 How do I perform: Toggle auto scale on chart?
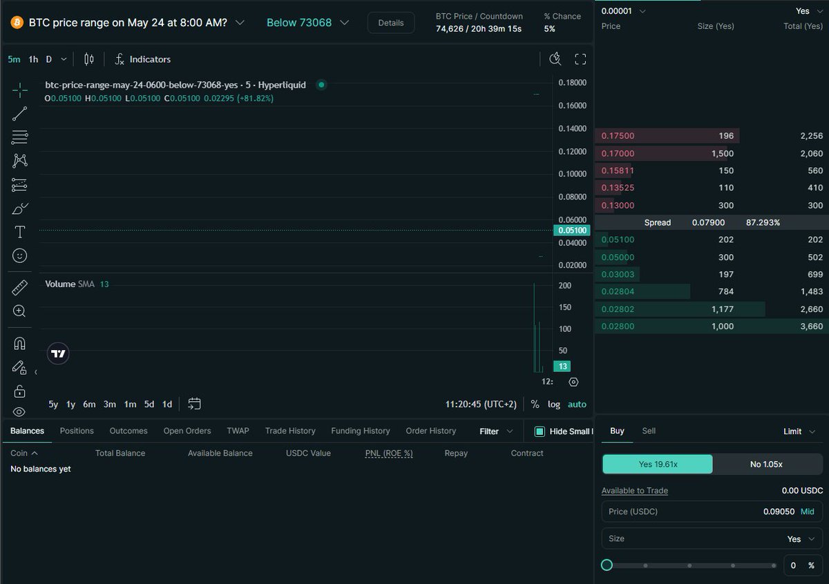pyautogui.click(x=577, y=405)
